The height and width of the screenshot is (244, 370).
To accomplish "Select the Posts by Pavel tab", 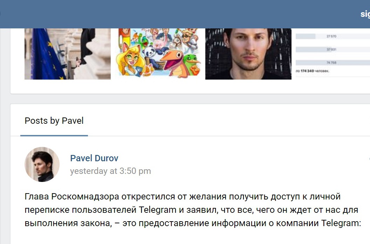I will click(x=54, y=121).
